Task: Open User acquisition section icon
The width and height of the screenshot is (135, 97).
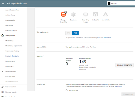Action: coord(3,87)
